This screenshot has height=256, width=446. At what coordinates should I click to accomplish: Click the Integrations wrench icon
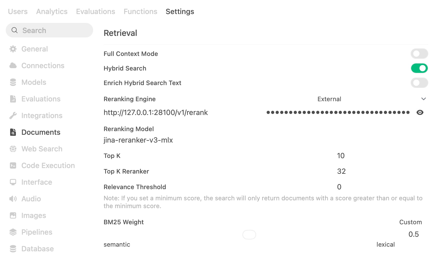coord(13,116)
